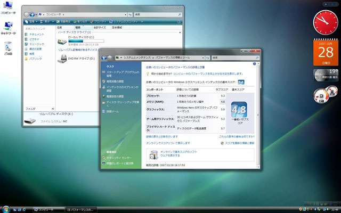Click Performance window vertical scrollbar
Image resolution: width=341 pixels, height=213 pixels.
[258, 115]
